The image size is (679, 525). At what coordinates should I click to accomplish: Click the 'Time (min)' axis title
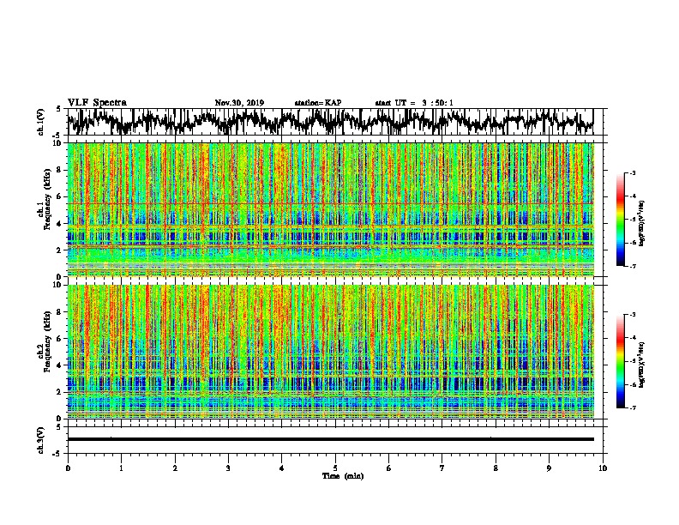click(x=343, y=476)
